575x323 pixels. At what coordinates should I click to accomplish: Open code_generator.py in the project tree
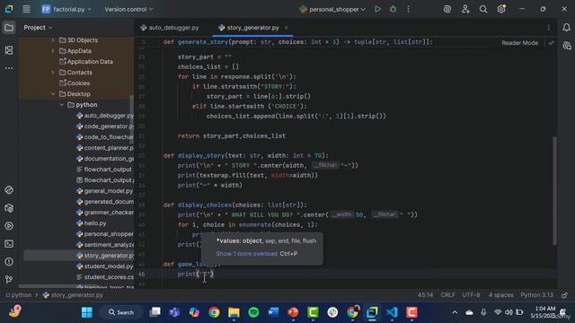105,127
